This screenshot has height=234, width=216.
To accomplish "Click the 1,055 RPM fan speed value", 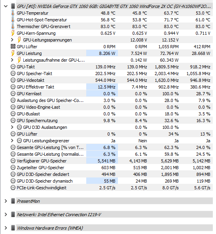I will 169,47.
